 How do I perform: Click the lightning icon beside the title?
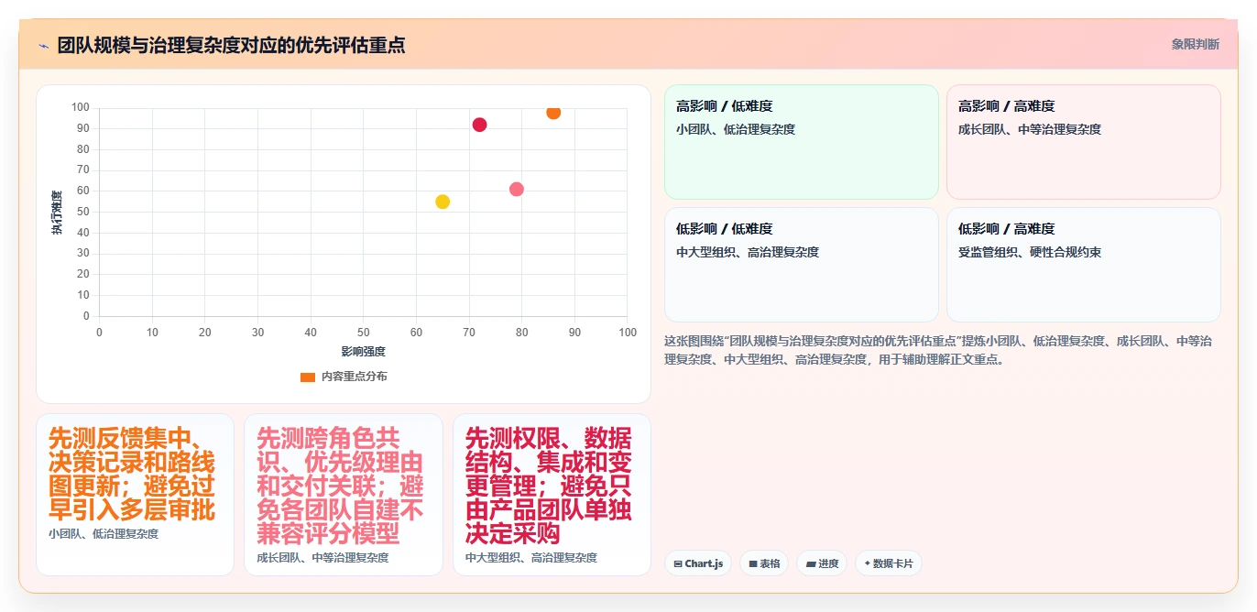tap(43, 46)
